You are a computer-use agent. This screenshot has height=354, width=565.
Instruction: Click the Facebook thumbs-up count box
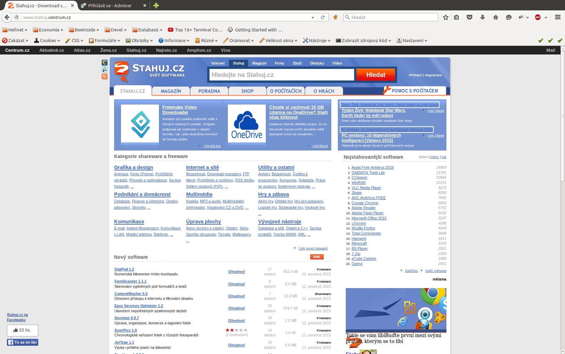coord(22,330)
